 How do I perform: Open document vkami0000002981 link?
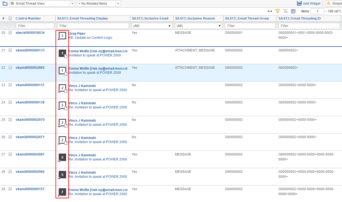pyautogui.click(x=30, y=154)
